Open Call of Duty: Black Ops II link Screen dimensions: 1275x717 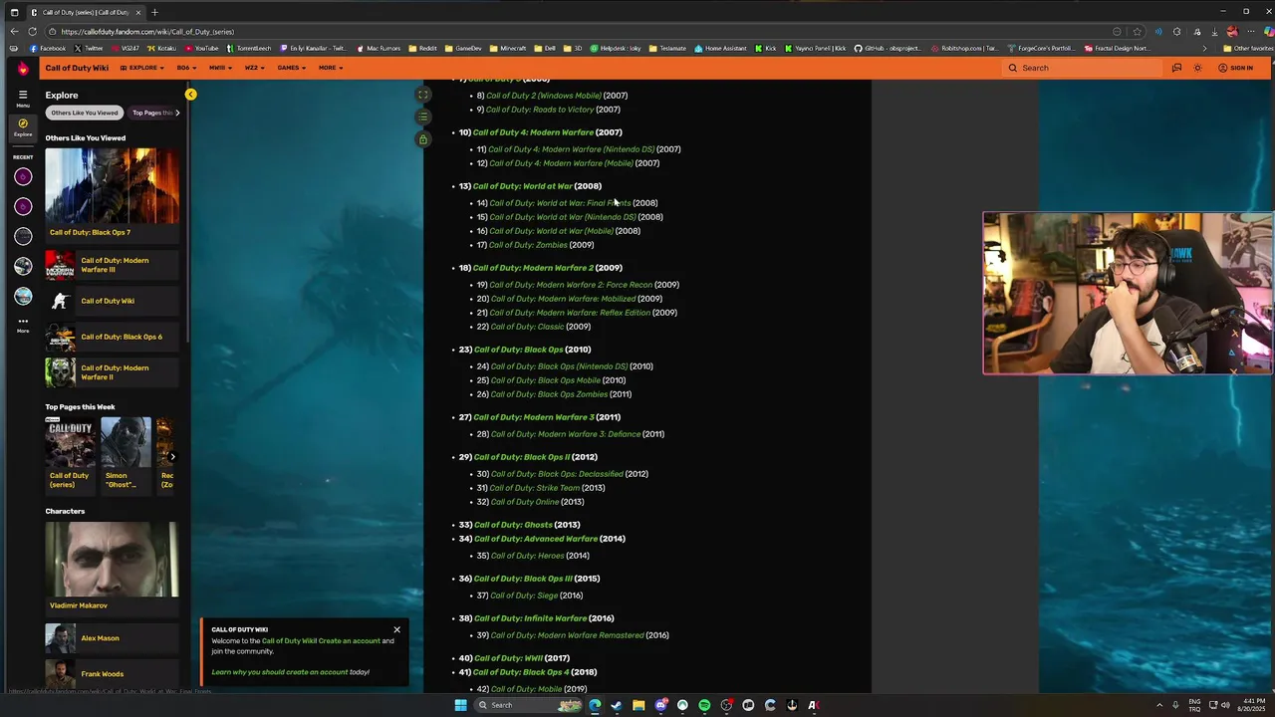pos(522,457)
